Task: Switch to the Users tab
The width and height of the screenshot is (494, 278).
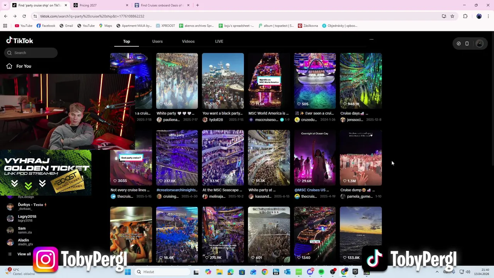Action: click(157, 41)
